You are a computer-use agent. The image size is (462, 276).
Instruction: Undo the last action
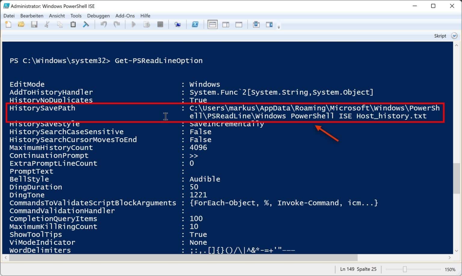tap(103, 24)
